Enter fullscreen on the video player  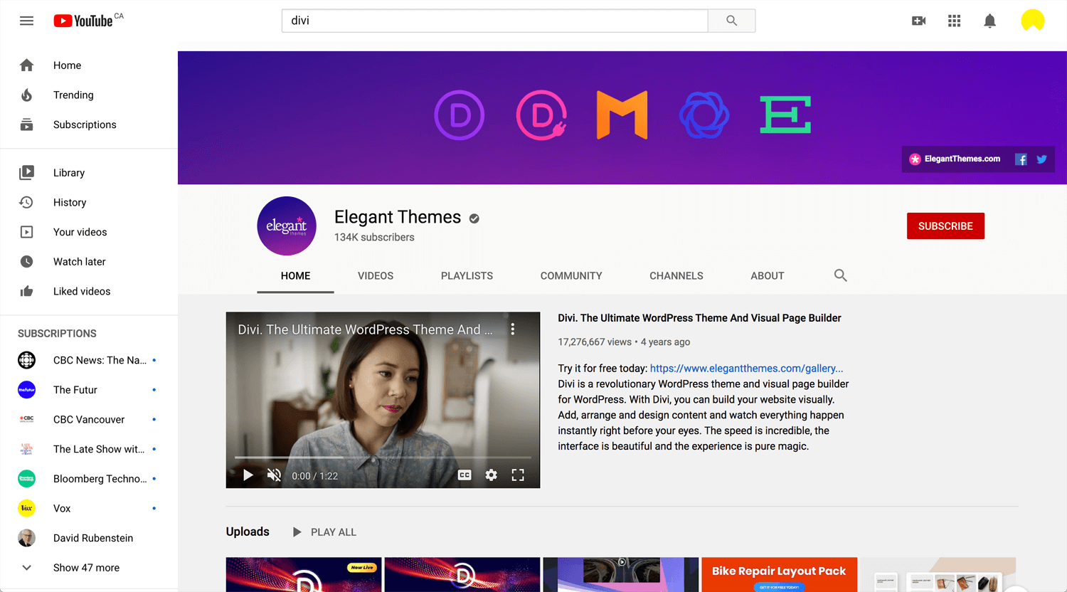pyautogui.click(x=518, y=475)
